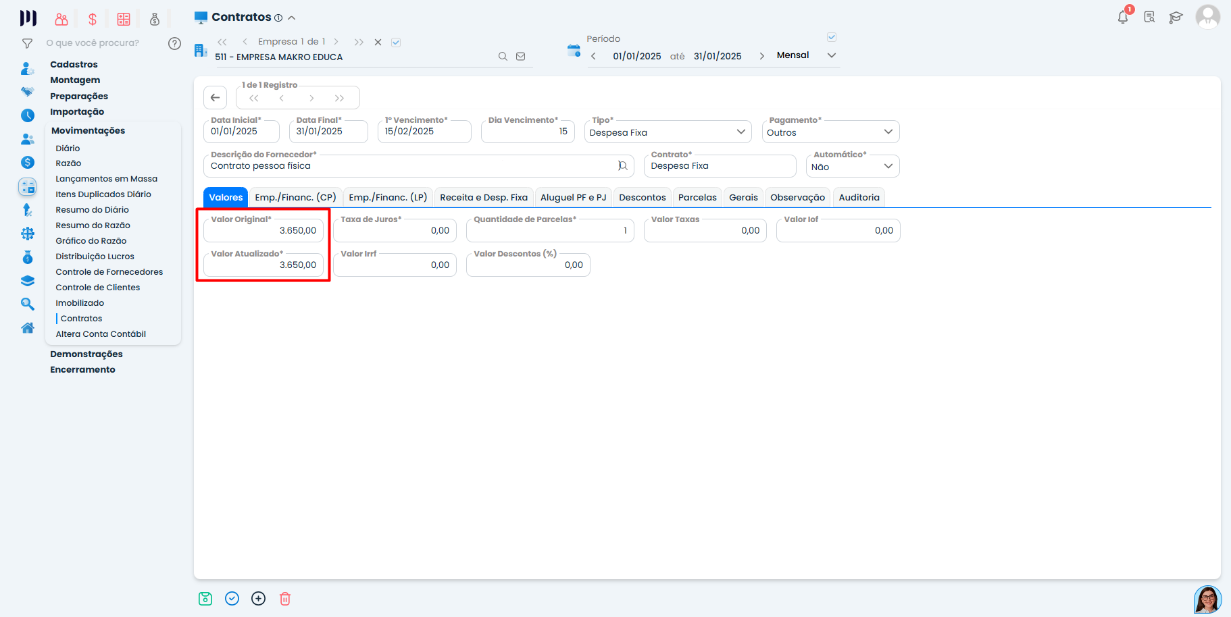Click the back arrow button
Screen dimensions: 1231x617
click(215, 98)
